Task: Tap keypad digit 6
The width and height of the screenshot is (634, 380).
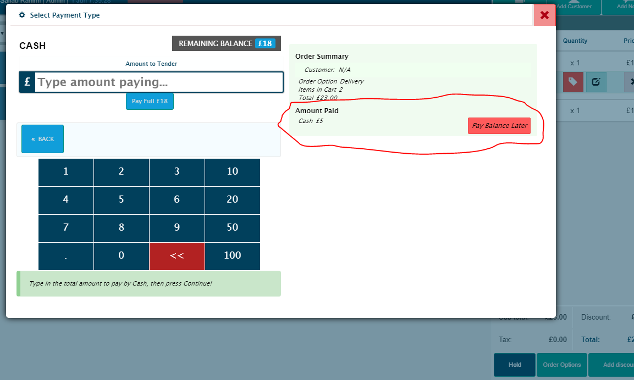Action: [x=177, y=200]
